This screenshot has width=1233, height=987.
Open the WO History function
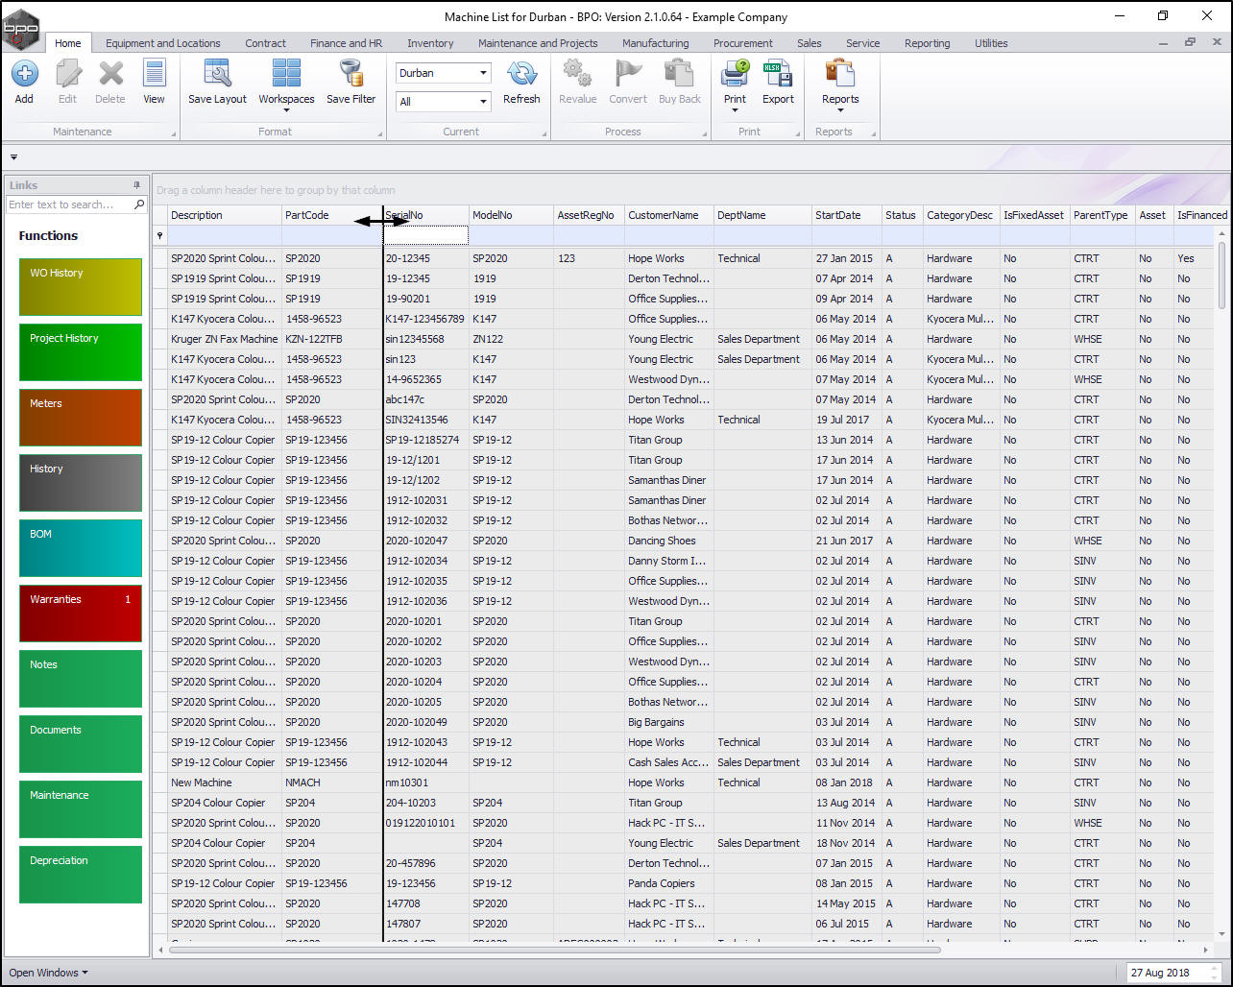[x=81, y=287]
